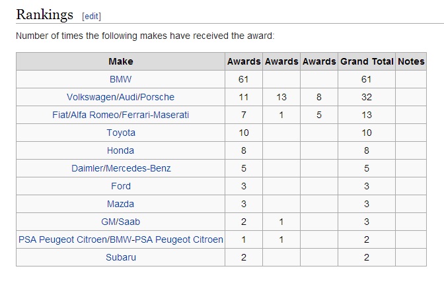Open PSA Peugeot Citroen/BMW-PSA Peugeot Citroen link
The width and height of the screenshot is (444, 281).
[x=121, y=239]
